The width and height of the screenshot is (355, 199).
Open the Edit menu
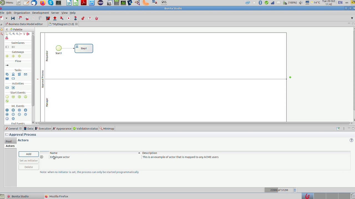pos(9,13)
